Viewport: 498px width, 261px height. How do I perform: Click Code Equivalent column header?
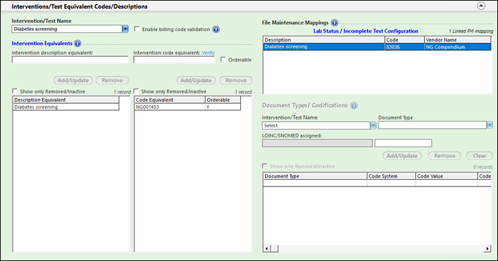pos(170,100)
